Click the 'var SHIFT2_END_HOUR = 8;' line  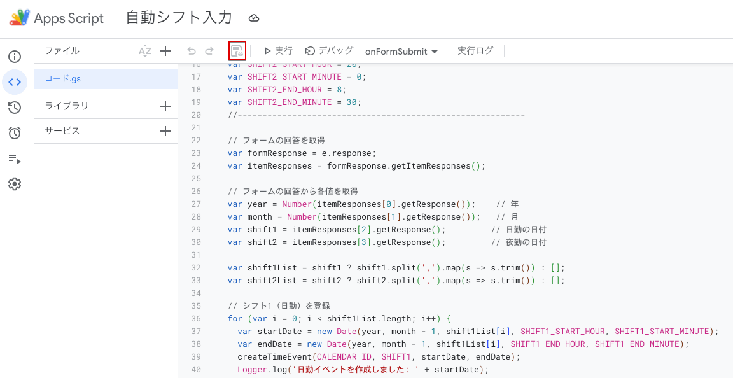(288, 89)
